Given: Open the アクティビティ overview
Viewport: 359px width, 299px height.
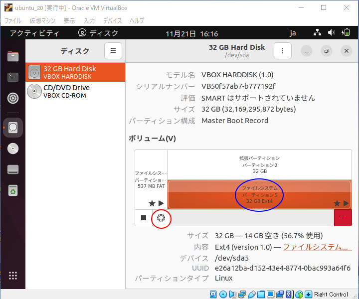Looking at the screenshot, I should coord(34,33).
